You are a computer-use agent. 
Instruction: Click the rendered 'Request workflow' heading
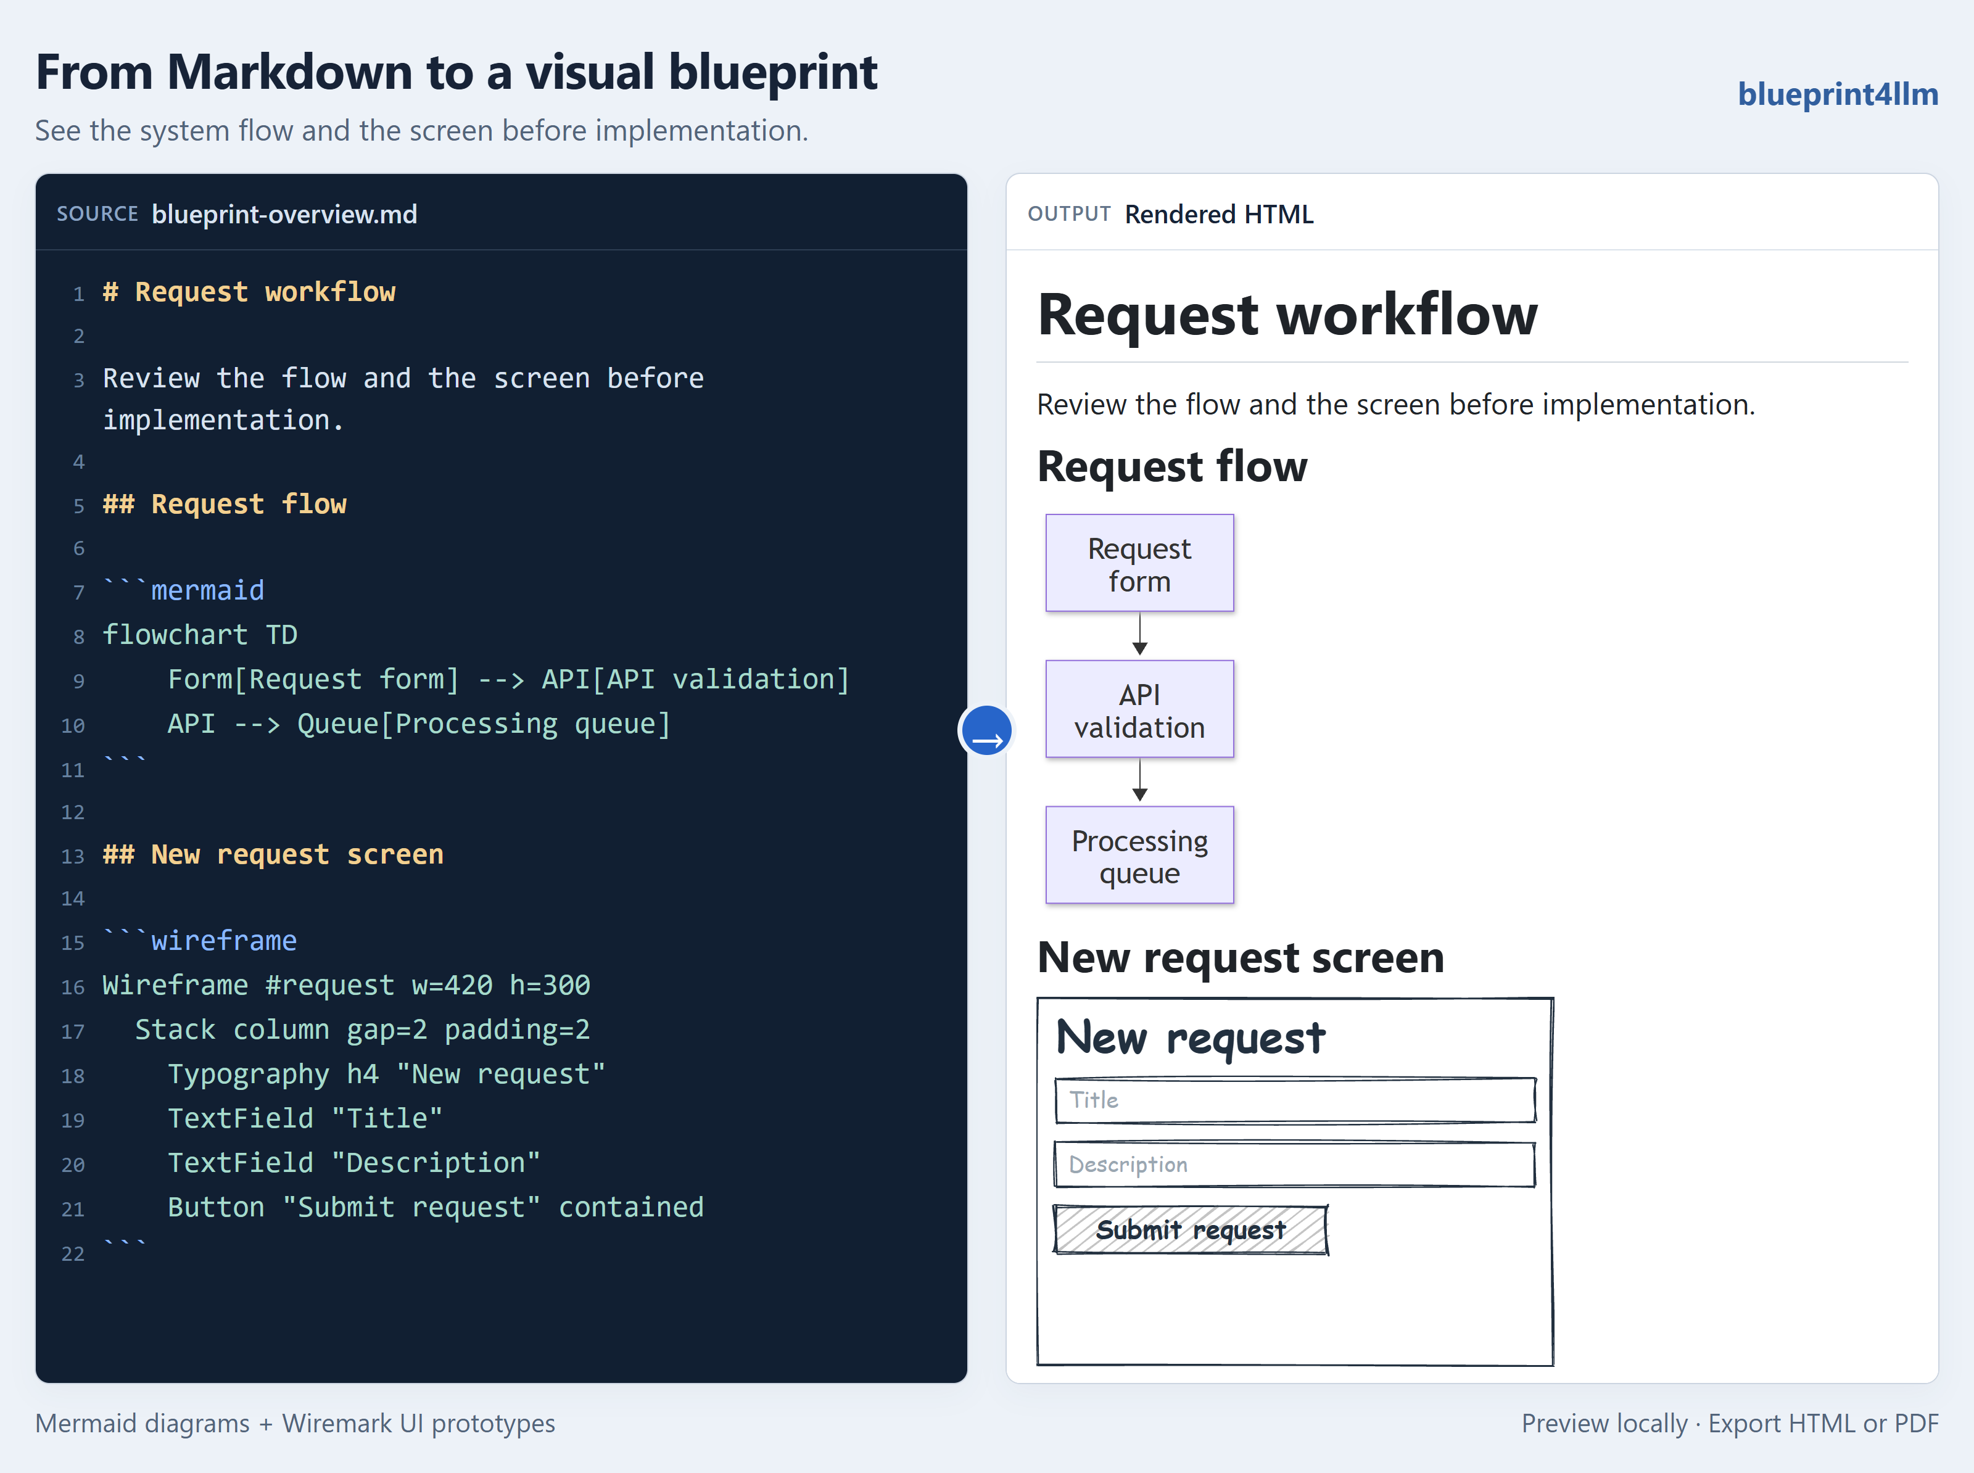[x=1287, y=315]
